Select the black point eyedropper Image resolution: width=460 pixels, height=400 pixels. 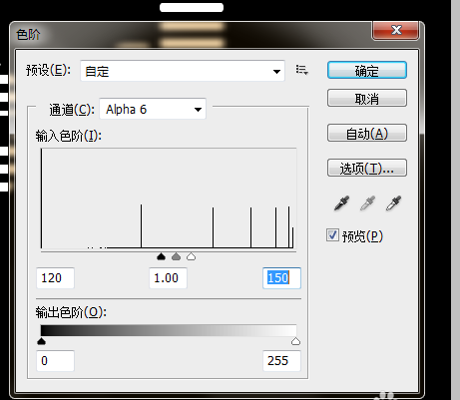[x=341, y=202]
